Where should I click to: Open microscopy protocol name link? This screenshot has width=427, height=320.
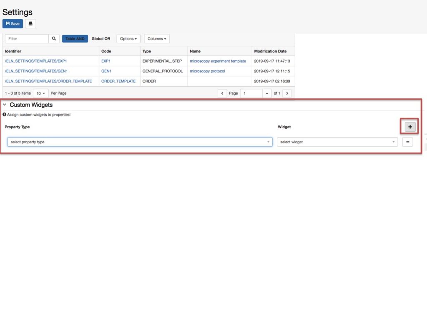pyautogui.click(x=207, y=71)
